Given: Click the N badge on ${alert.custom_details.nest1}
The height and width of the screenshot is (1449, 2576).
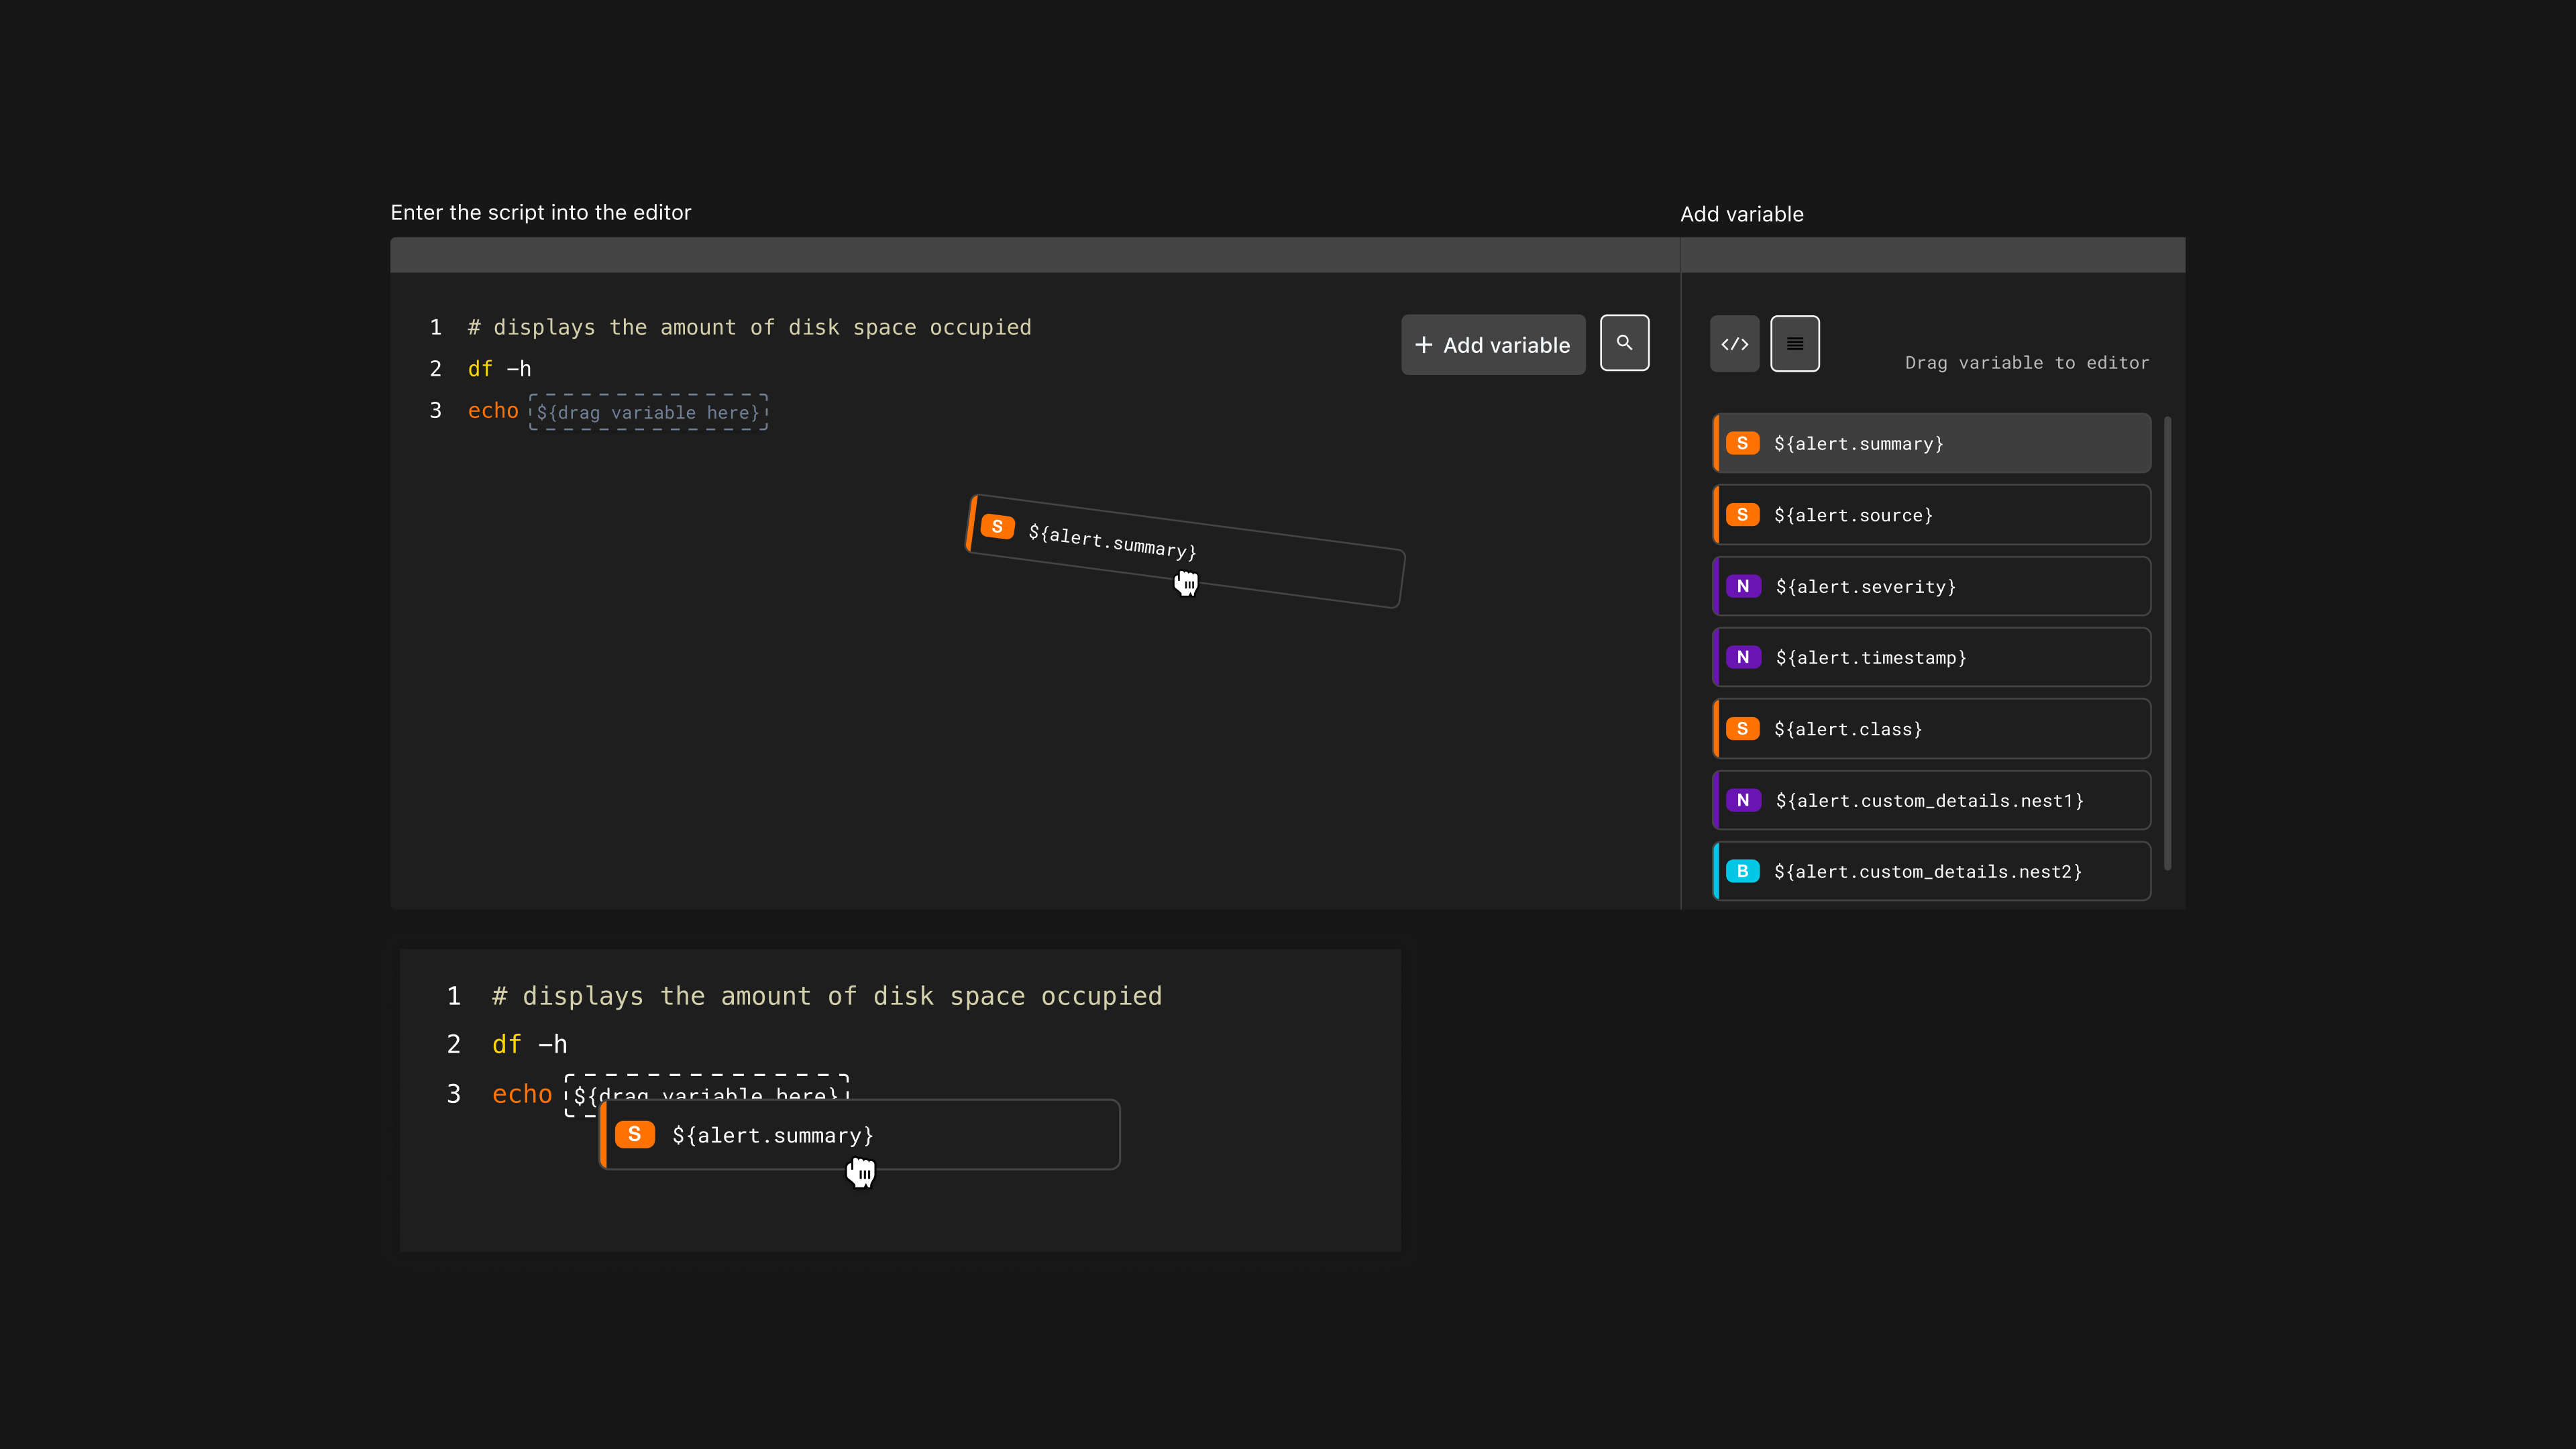Looking at the screenshot, I should click(x=1743, y=800).
